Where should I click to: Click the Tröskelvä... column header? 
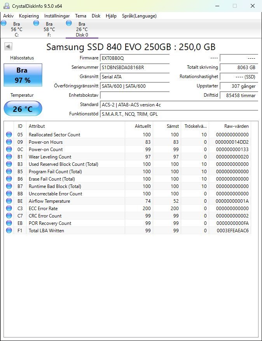[195, 126]
